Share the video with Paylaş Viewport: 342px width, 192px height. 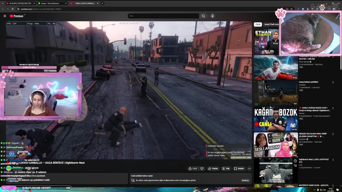213,169
